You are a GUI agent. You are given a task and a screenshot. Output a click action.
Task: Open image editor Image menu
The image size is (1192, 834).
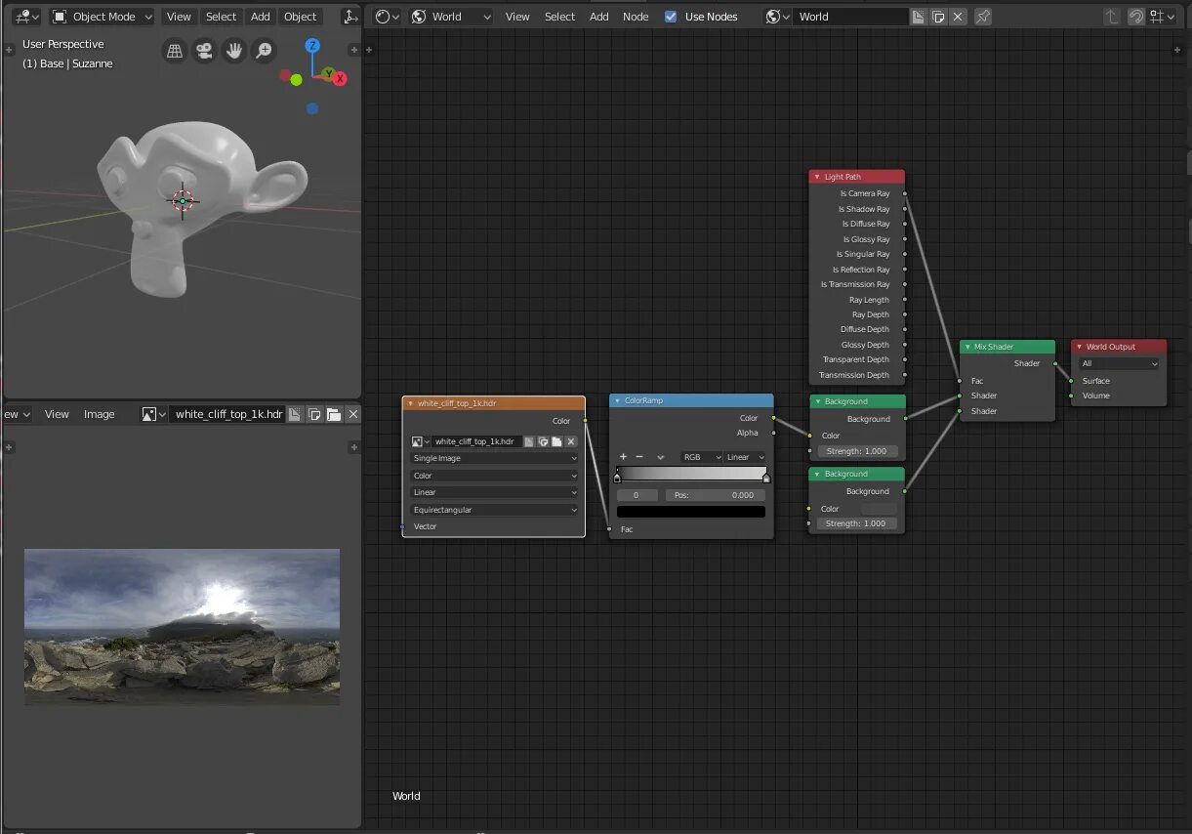click(100, 414)
